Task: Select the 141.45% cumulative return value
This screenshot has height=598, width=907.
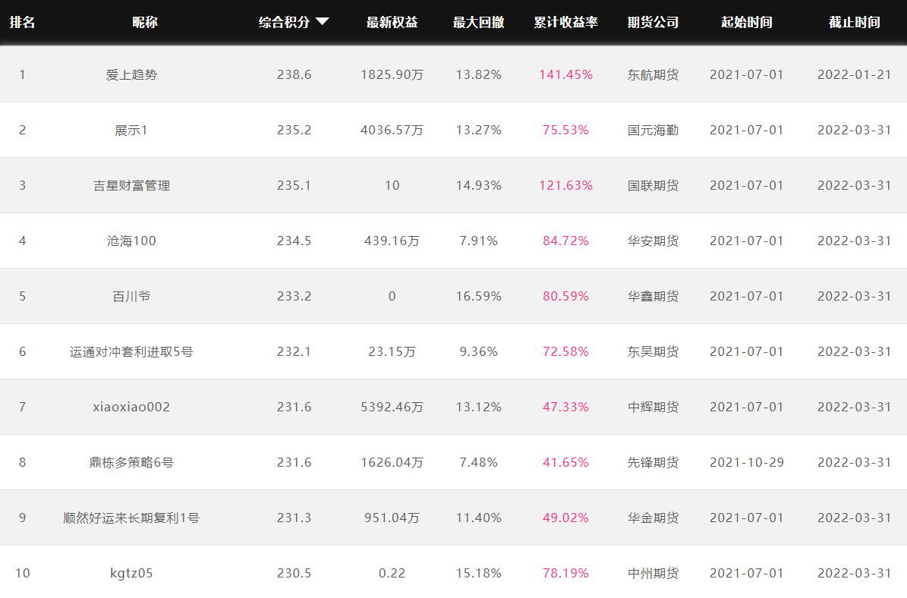Action: [x=565, y=74]
